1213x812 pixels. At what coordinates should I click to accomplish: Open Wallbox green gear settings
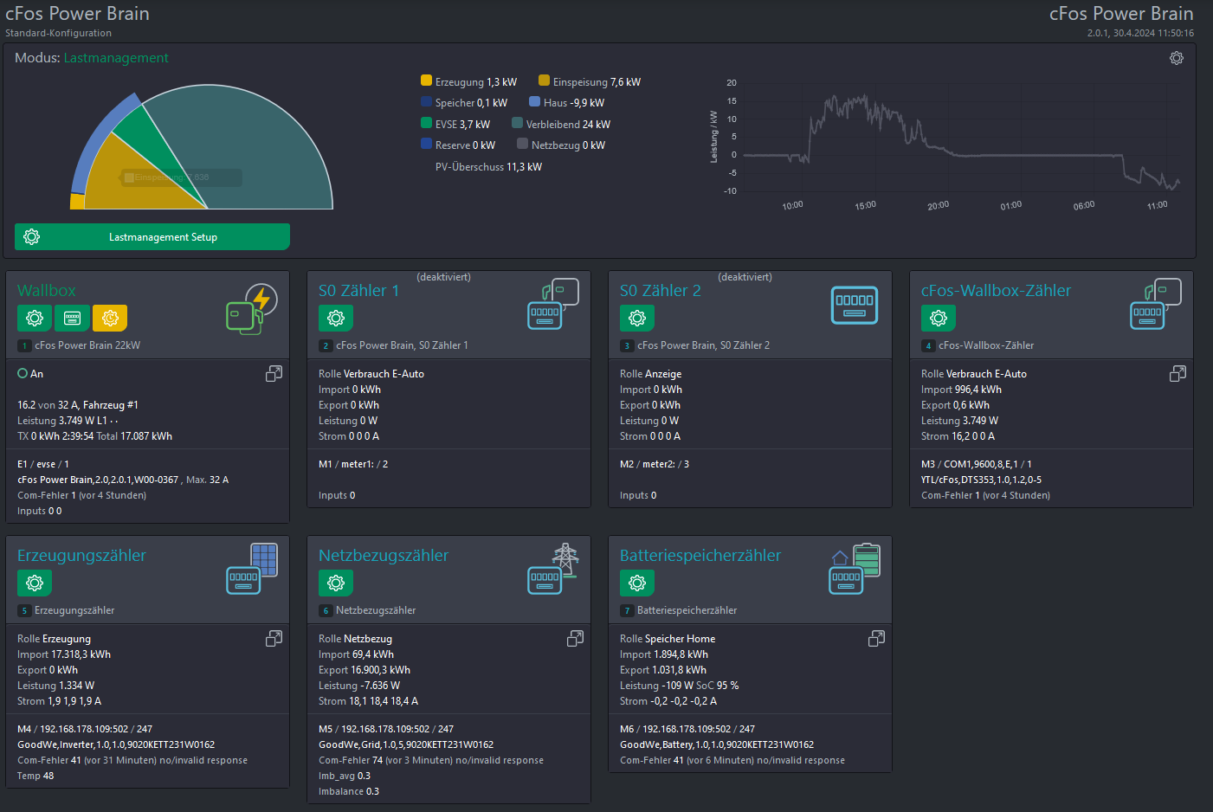(x=35, y=318)
